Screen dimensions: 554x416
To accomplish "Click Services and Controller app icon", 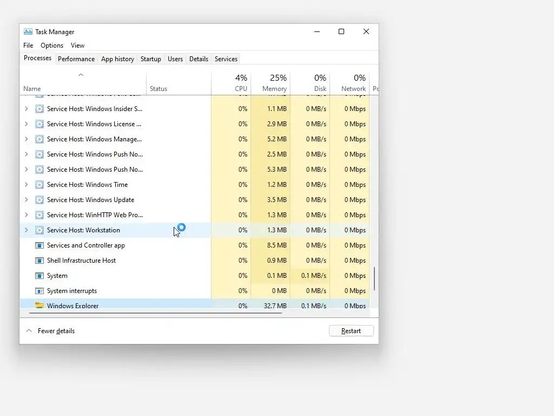I will [x=39, y=245].
